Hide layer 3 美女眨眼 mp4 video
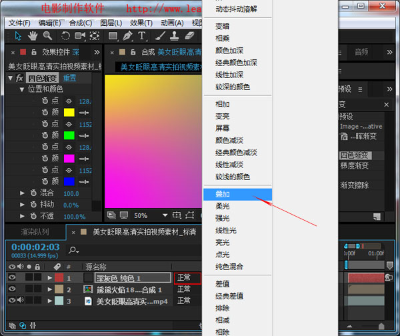400x336 pixels. (x=12, y=301)
